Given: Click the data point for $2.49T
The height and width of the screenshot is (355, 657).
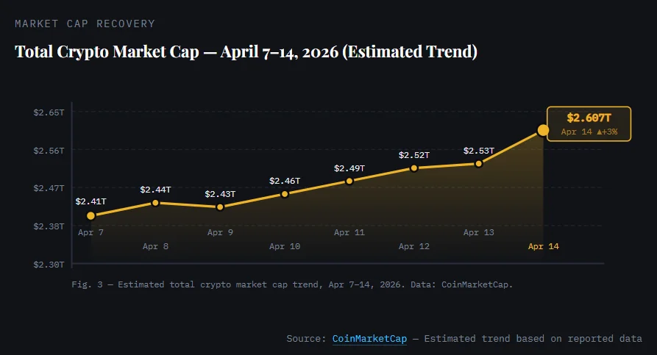Looking at the screenshot, I should point(349,181).
